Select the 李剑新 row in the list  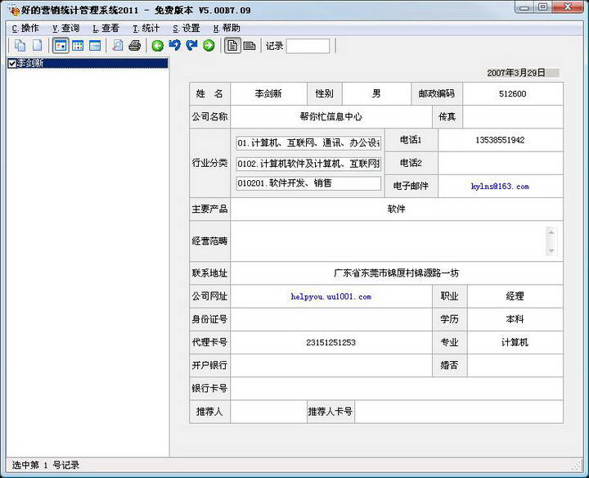click(88, 64)
